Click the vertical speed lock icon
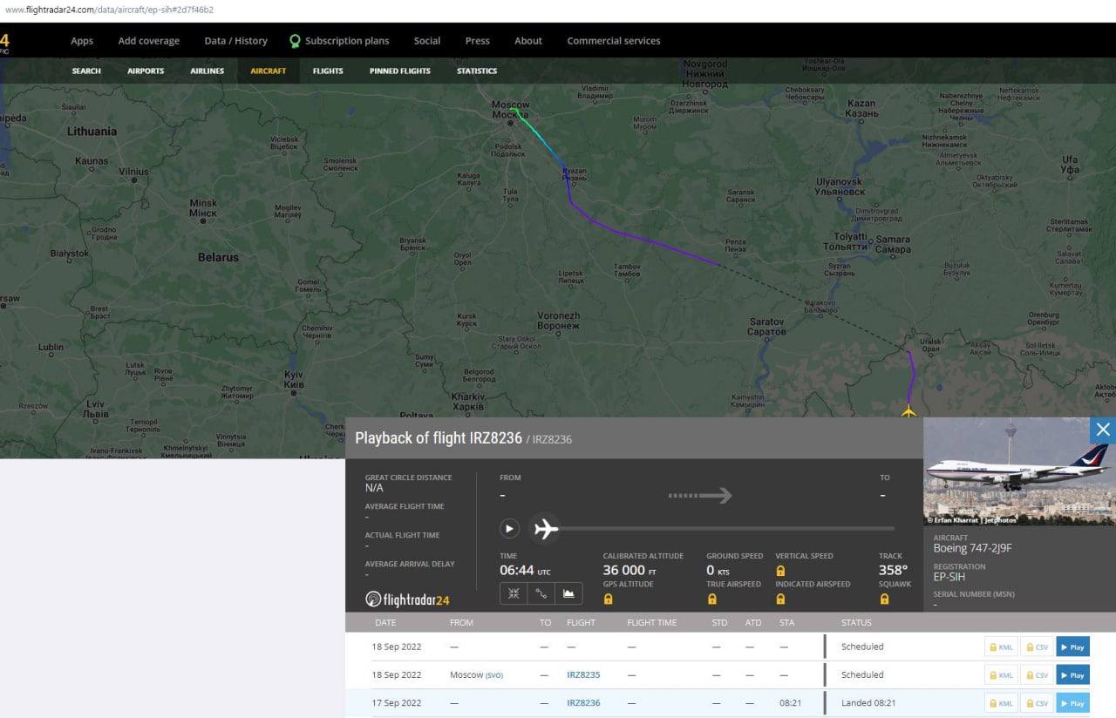Image resolution: width=1116 pixels, height=718 pixels. (780, 571)
